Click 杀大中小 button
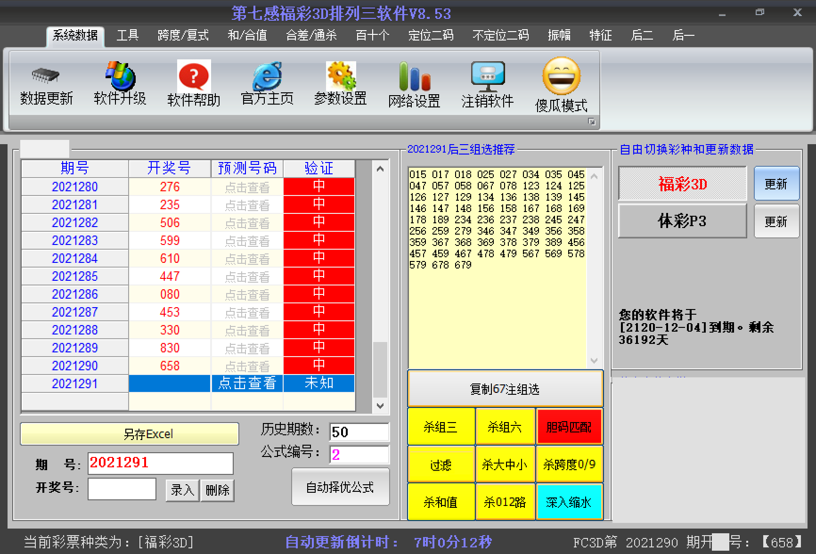 click(505, 464)
